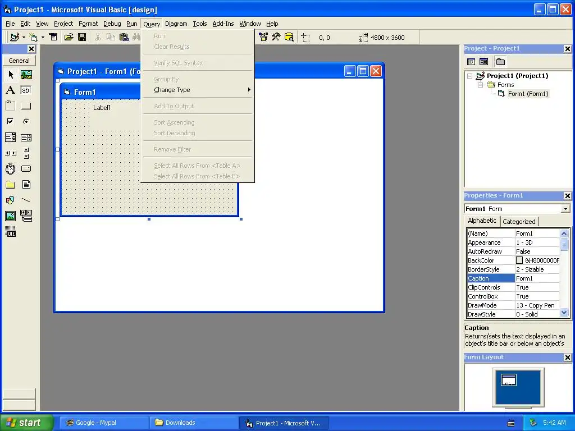Click the Save Project floppy disk icon

(x=82, y=37)
